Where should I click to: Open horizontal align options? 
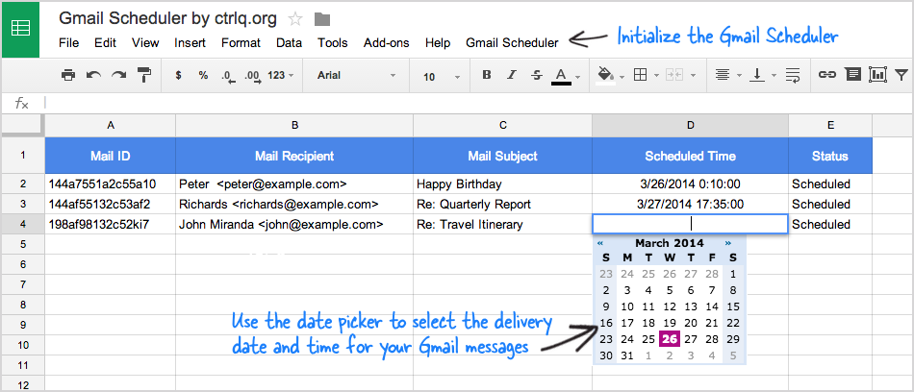point(723,75)
